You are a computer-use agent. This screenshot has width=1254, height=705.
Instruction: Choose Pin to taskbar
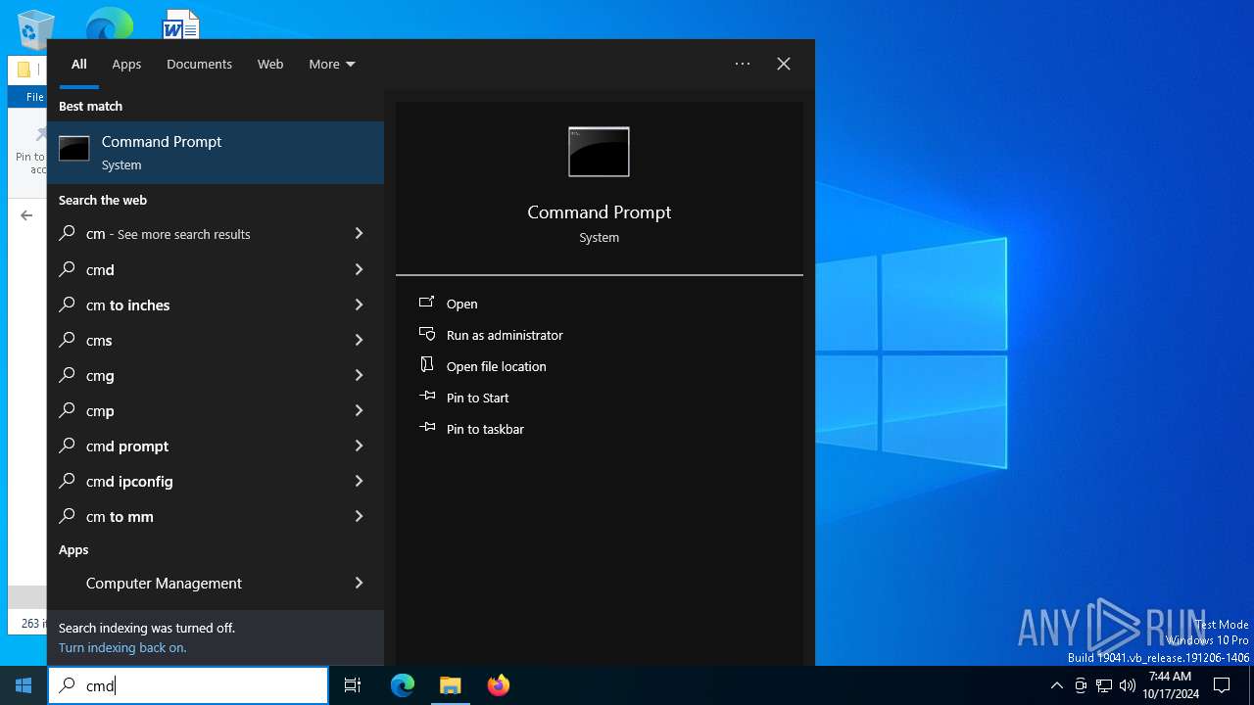pyautogui.click(x=485, y=429)
